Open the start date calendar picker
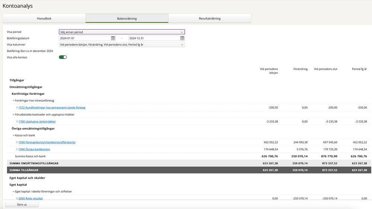 pyautogui.click(x=113, y=38)
